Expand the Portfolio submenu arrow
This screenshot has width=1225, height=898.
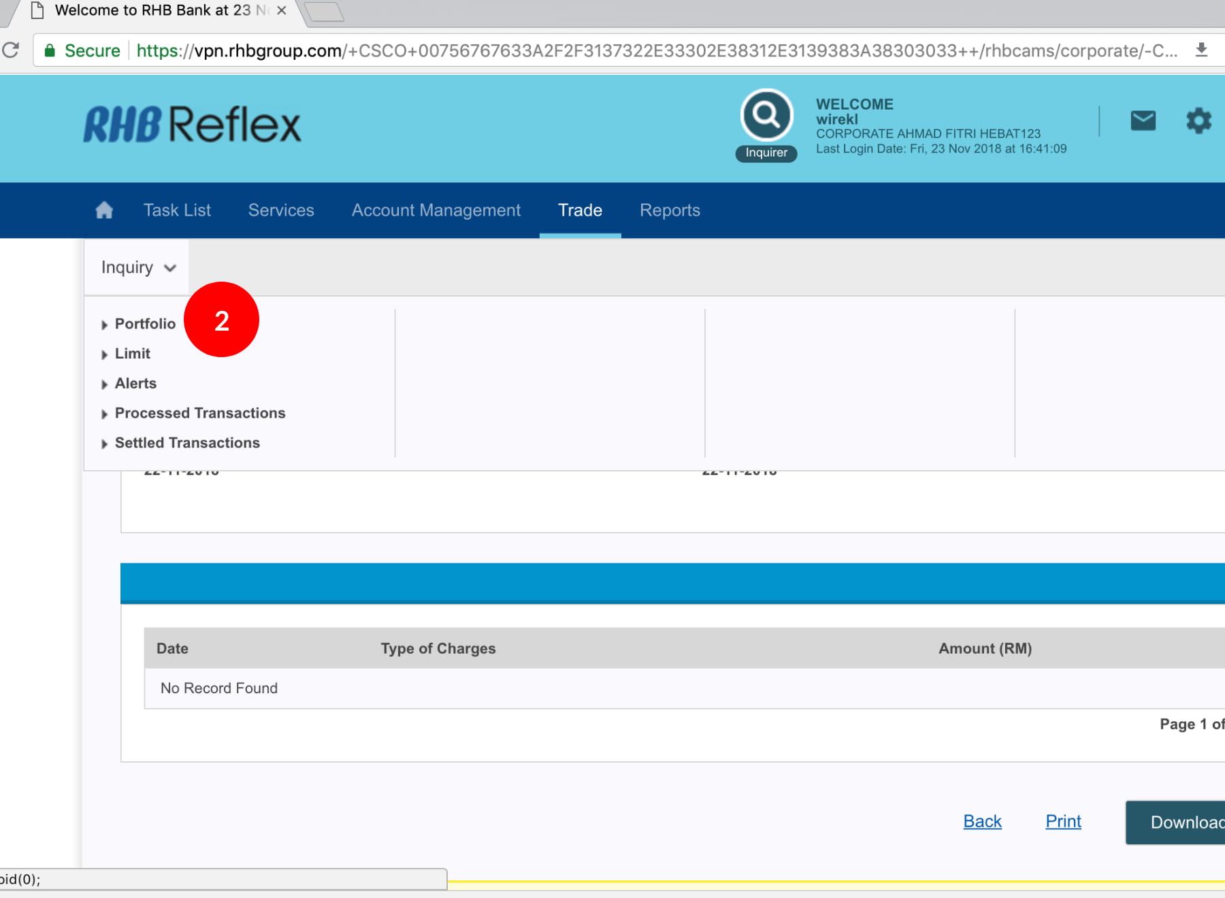(x=104, y=325)
